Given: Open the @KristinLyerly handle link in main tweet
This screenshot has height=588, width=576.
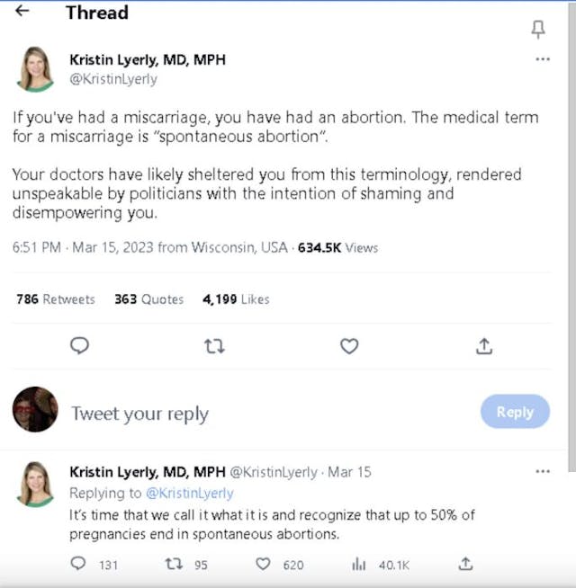Looking at the screenshot, I should coord(113,78).
